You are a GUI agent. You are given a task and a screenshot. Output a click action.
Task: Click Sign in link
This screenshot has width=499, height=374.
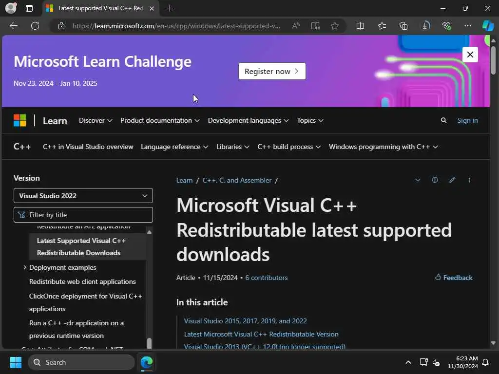tap(467, 120)
